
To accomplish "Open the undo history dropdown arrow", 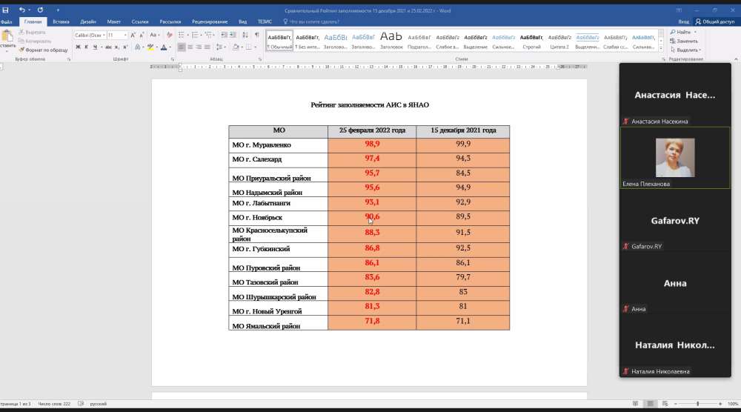I will coord(30,10).
